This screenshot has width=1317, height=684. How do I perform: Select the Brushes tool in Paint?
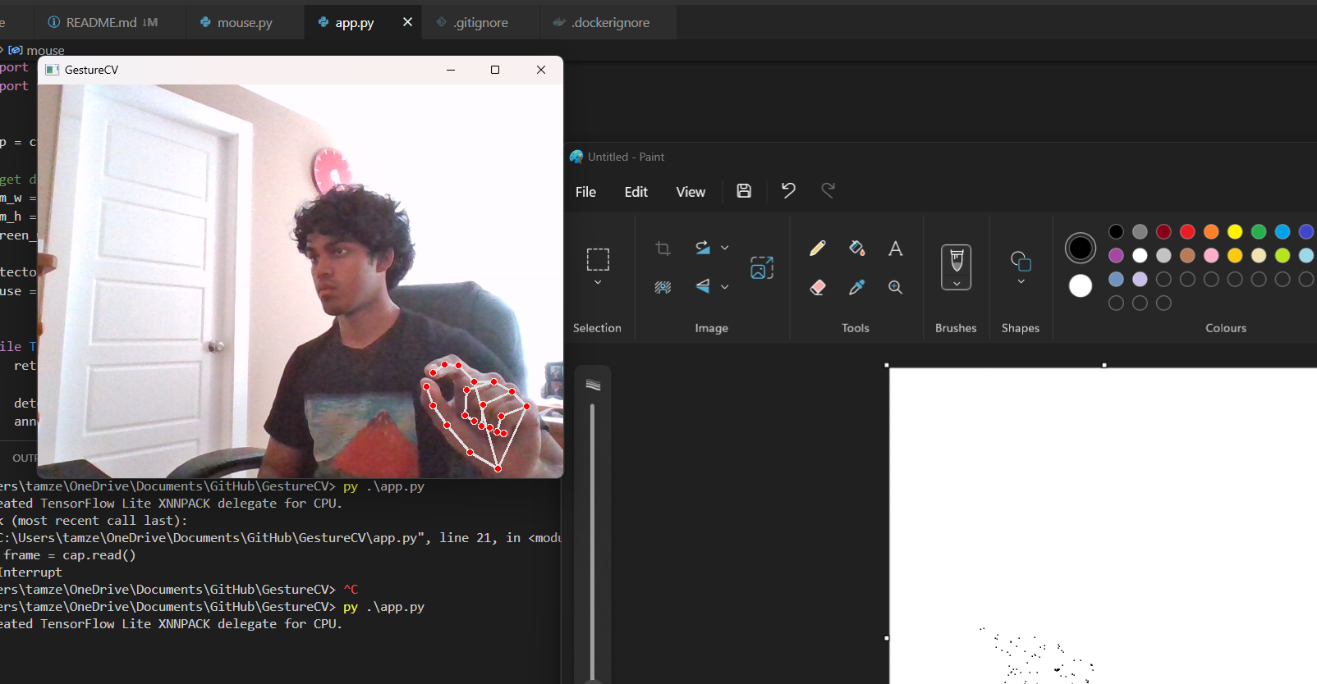point(957,261)
